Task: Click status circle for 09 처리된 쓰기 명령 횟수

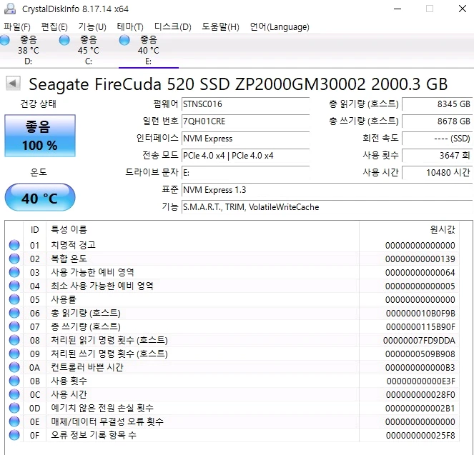Action: tap(14, 354)
